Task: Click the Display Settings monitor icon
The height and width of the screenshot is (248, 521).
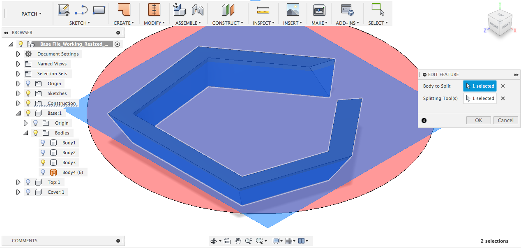Action: click(276, 241)
